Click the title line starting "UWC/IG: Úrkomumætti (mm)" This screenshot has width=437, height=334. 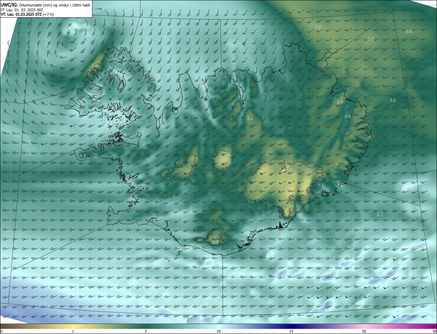point(45,5)
